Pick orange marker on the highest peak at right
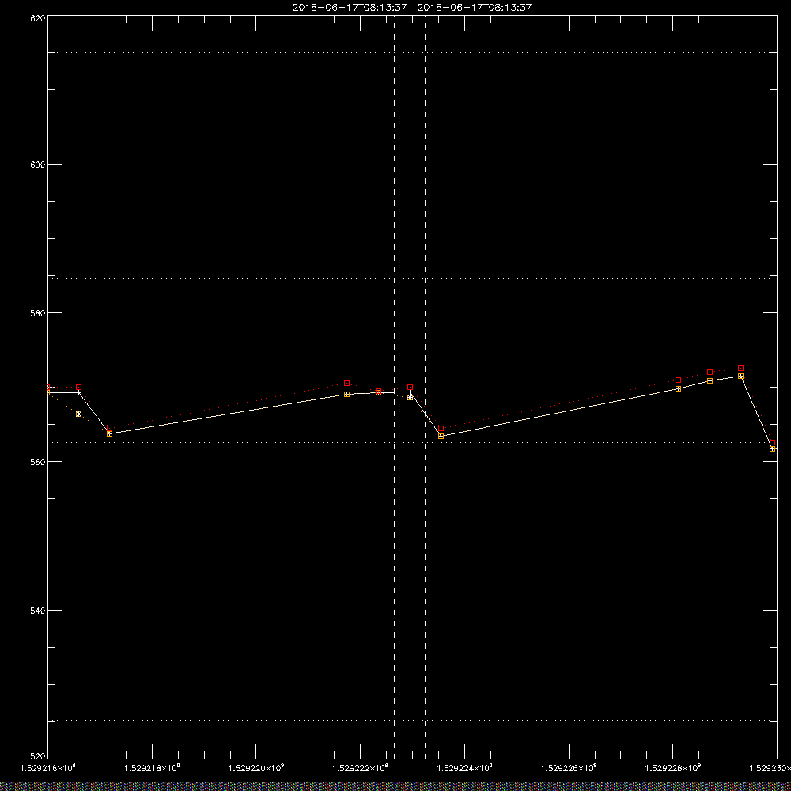Image resolution: width=791 pixels, height=791 pixels. pos(740,377)
